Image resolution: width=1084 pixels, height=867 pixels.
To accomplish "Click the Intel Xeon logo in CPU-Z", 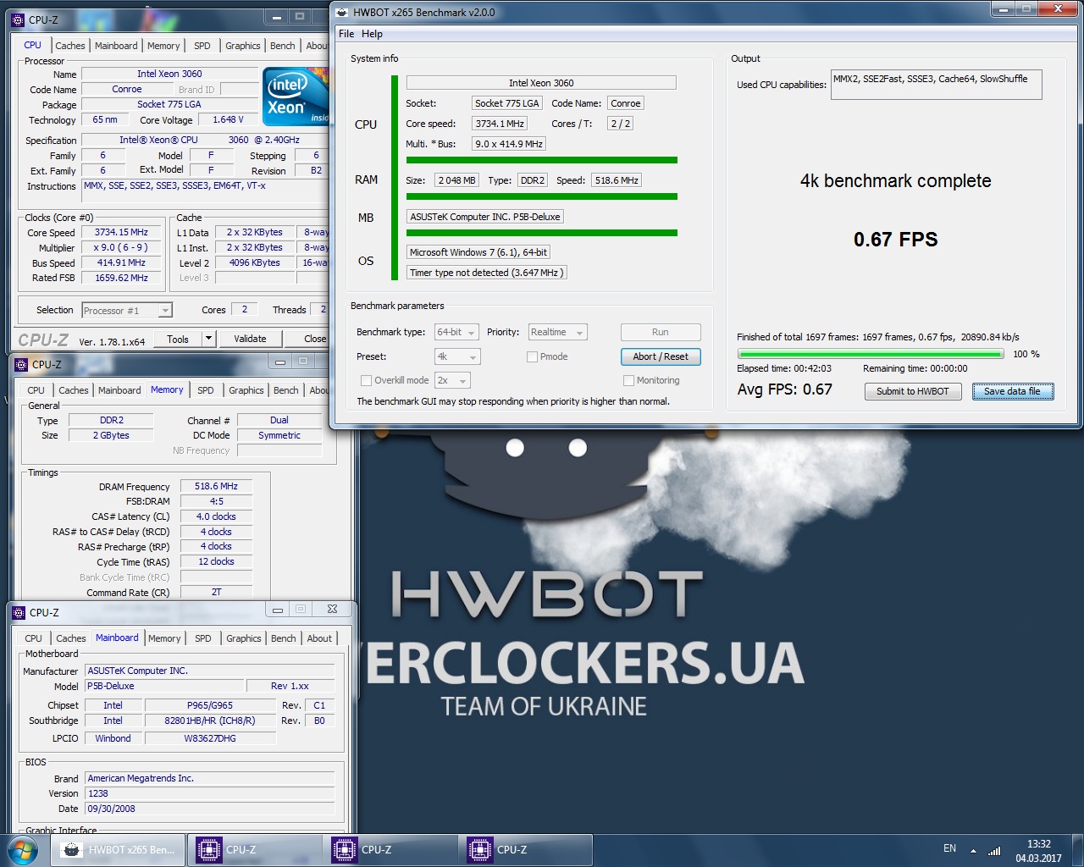I will (x=296, y=97).
